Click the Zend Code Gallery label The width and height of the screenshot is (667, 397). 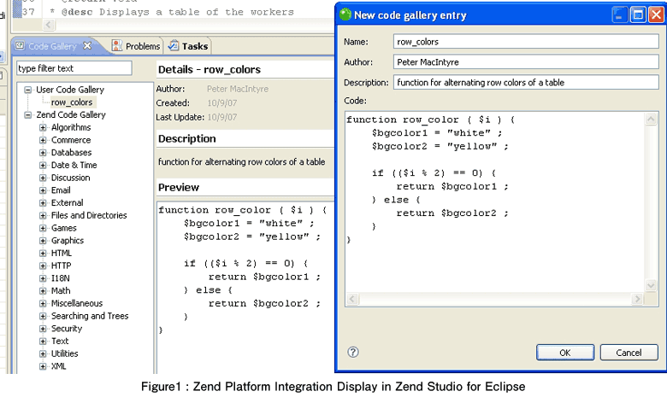[71, 114]
